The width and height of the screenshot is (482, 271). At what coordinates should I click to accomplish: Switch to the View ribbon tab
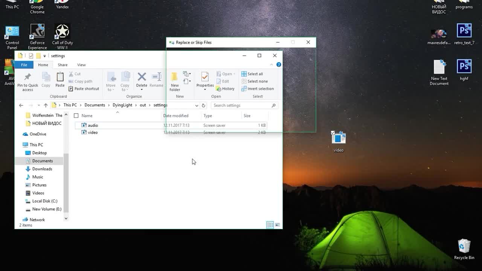pyautogui.click(x=81, y=65)
